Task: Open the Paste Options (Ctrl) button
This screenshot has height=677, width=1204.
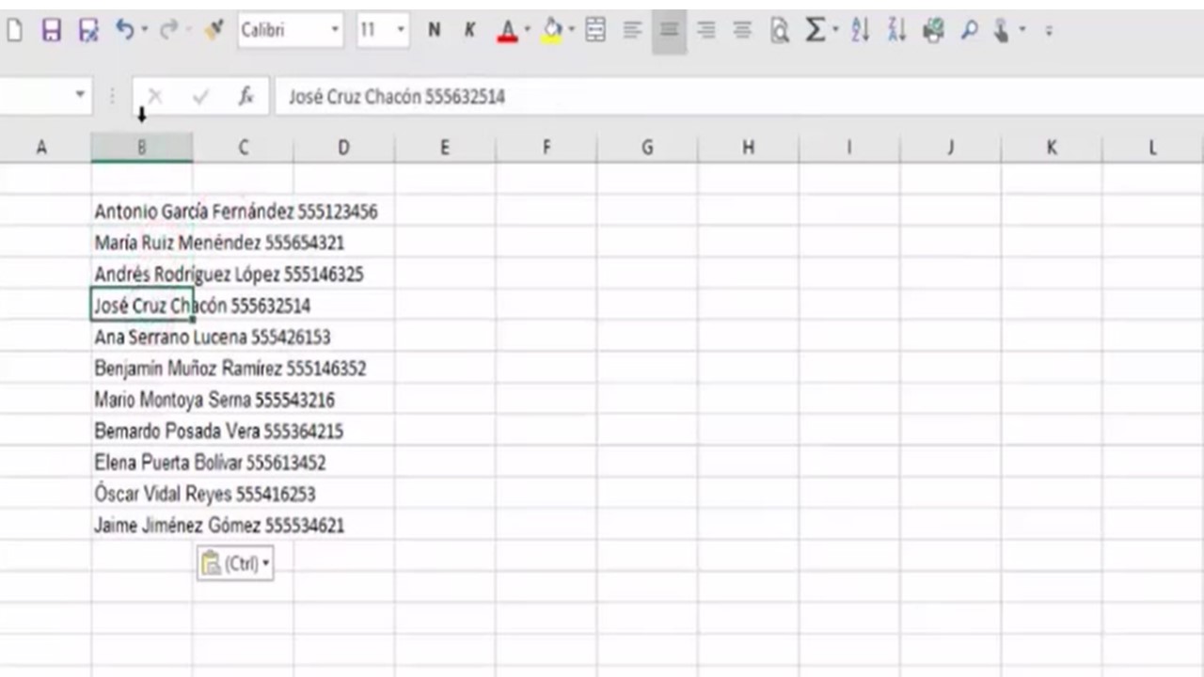Action: tap(235, 563)
